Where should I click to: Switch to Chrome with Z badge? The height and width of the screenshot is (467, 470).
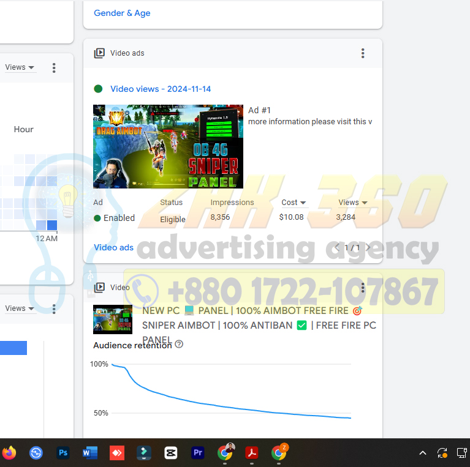(279, 452)
